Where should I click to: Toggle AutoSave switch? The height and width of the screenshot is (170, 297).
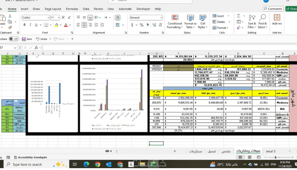[x=14, y=39]
